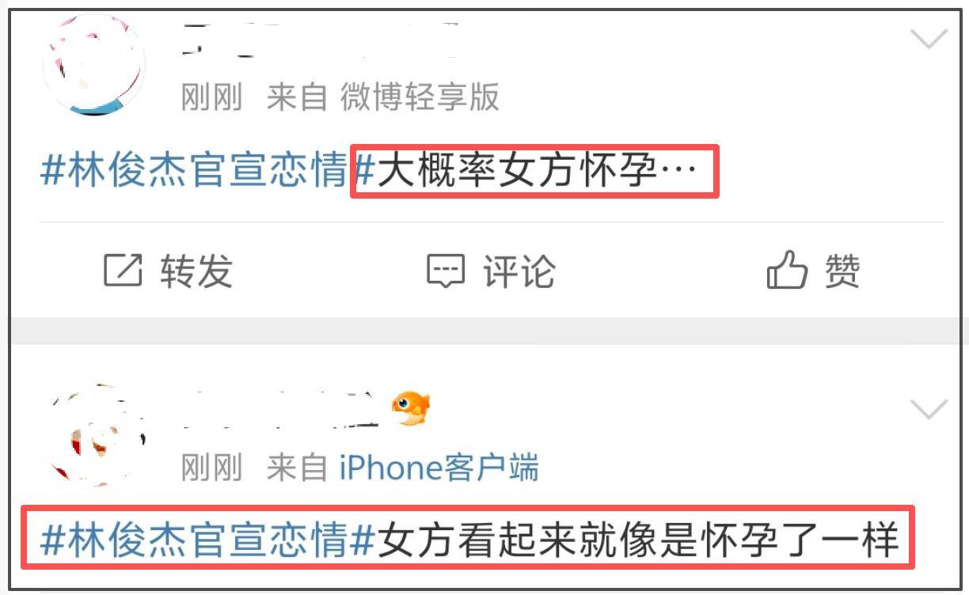Open the iPhone客户端 source link
Image resolution: width=969 pixels, height=595 pixels.
click(x=439, y=468)
